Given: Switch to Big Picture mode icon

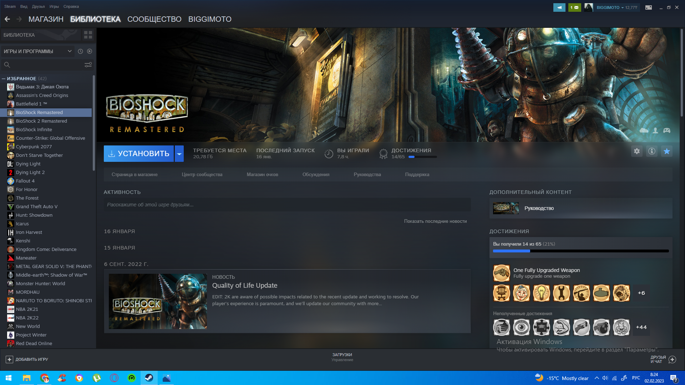Looking at the screenshot, I should coord(649,7).
